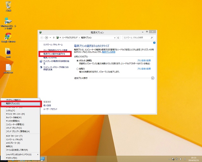Open the Google Chrome desktop shortcut
202x162 pixels.
[8, 37]
